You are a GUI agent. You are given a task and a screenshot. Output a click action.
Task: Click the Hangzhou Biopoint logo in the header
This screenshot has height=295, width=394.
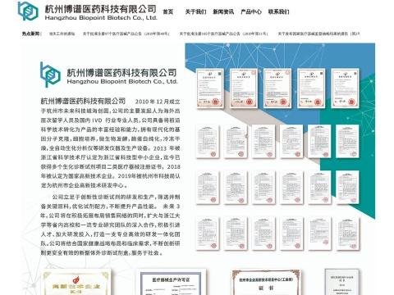(x=28, y=11)
